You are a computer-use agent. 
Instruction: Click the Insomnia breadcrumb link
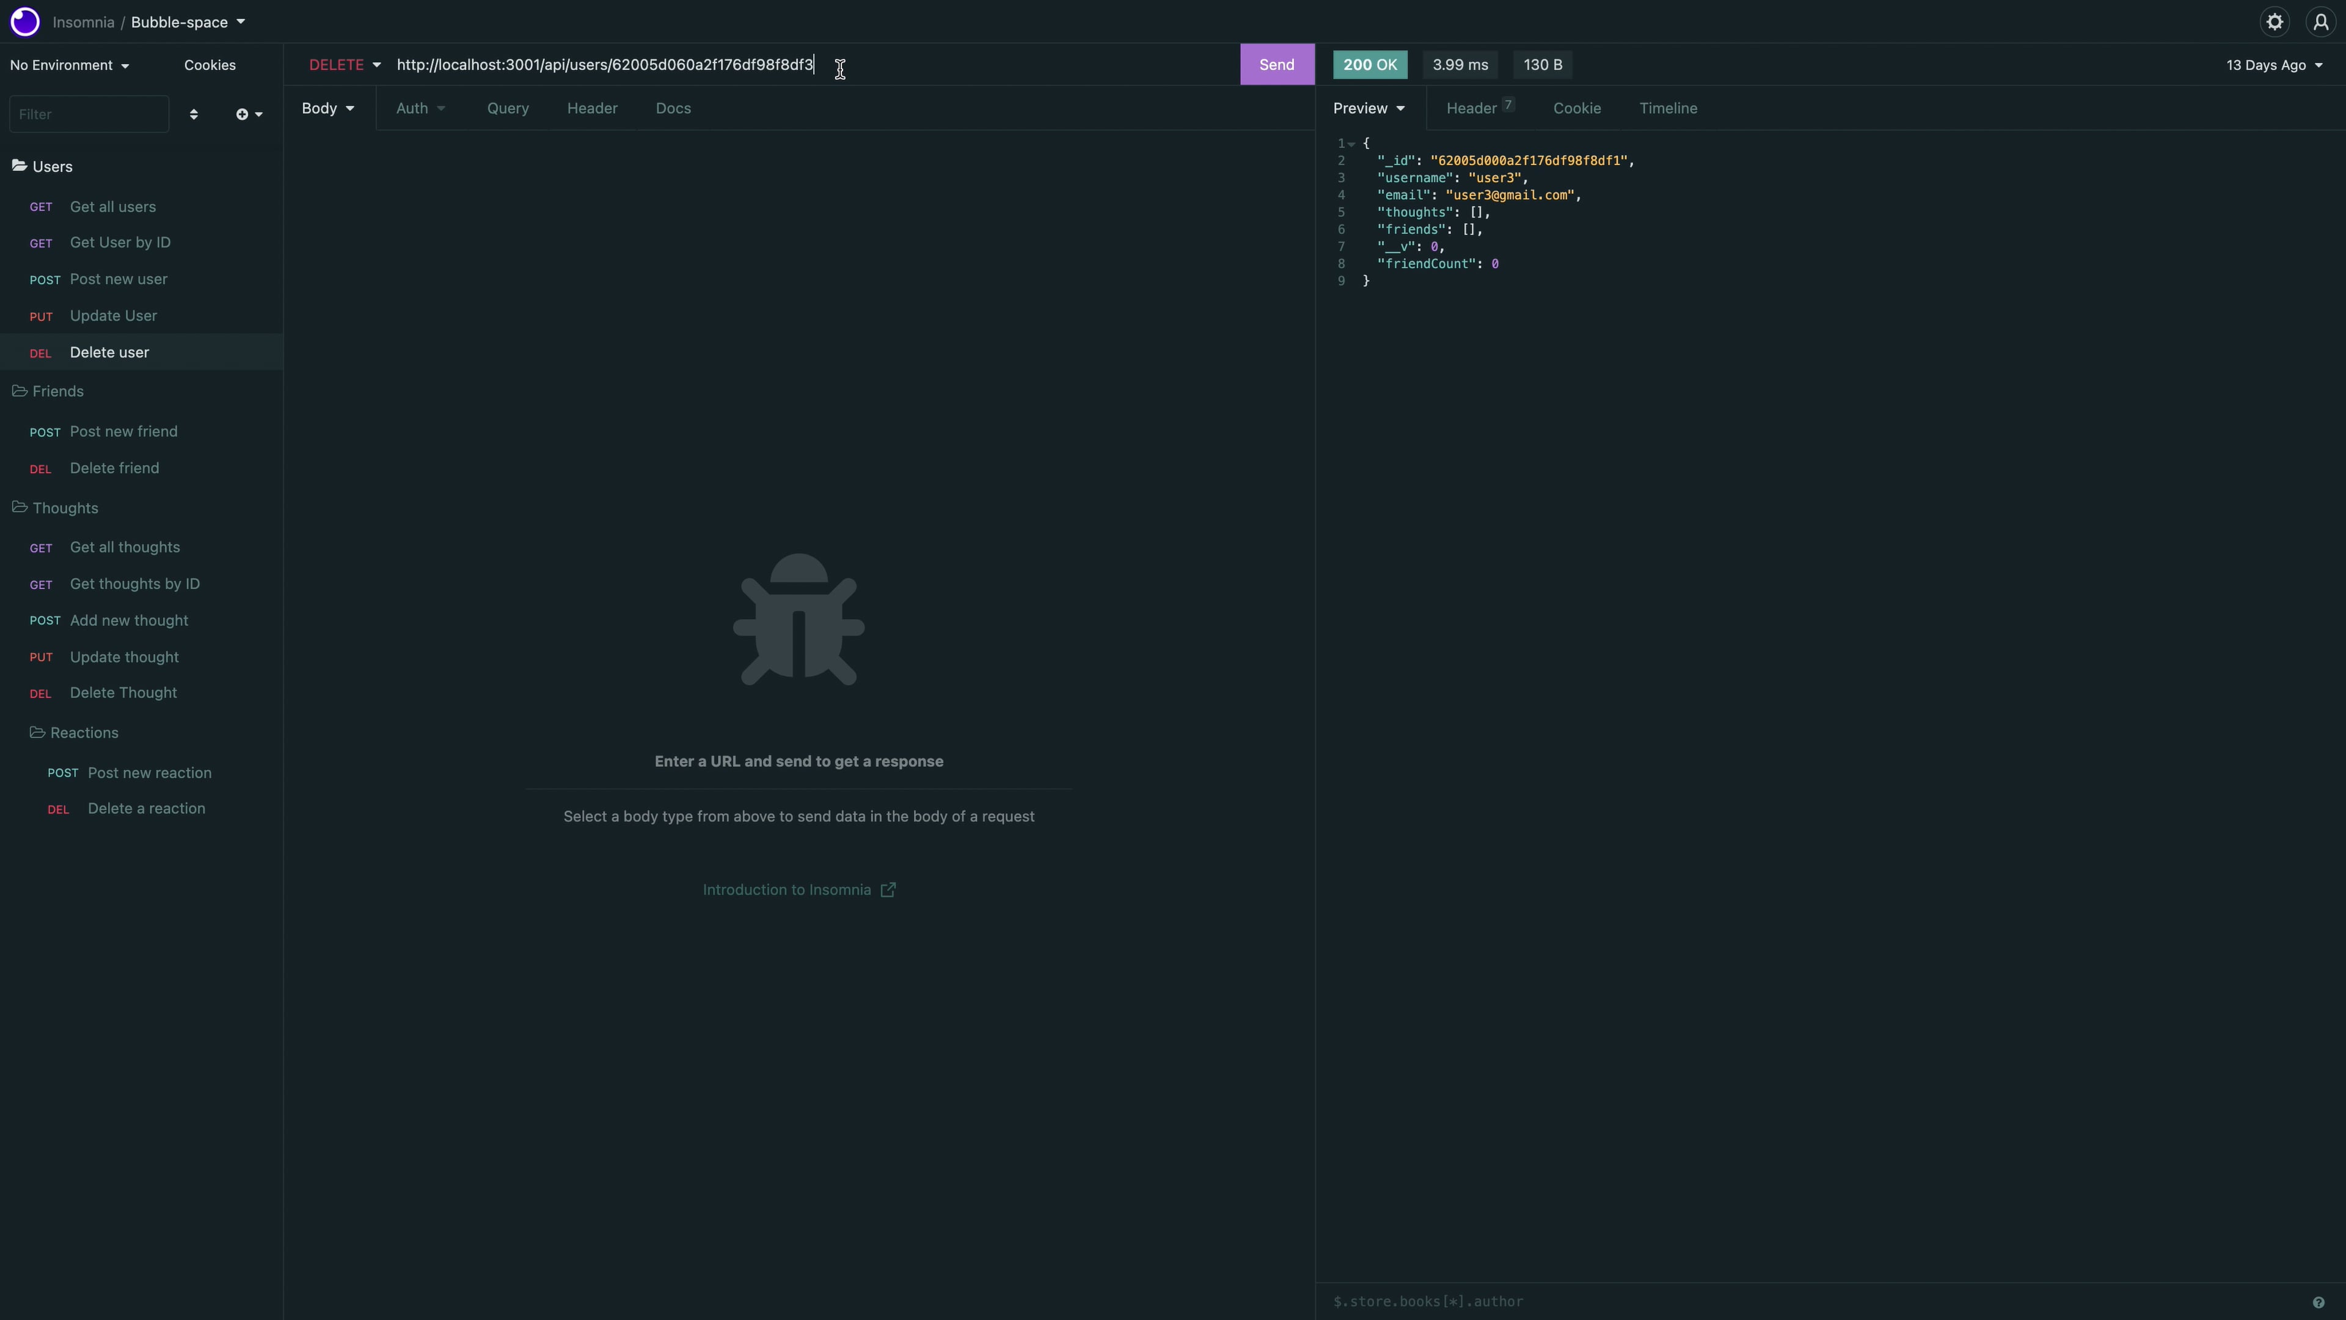pos(83,22)
